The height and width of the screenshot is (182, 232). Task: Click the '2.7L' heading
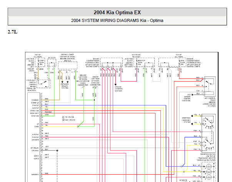coord(13,32)
